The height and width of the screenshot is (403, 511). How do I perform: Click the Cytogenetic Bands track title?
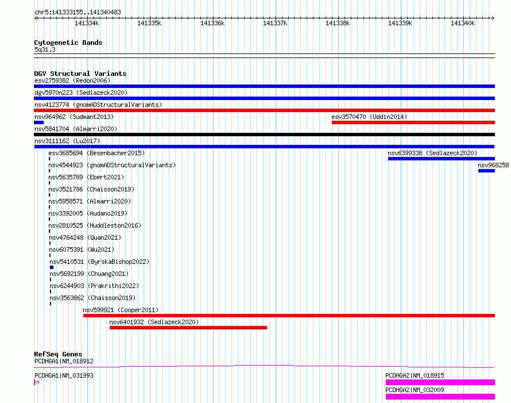click(x=68, y=43)
